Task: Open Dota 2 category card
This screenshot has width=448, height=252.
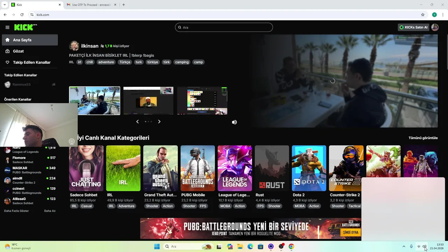Action: coord(309,168)
